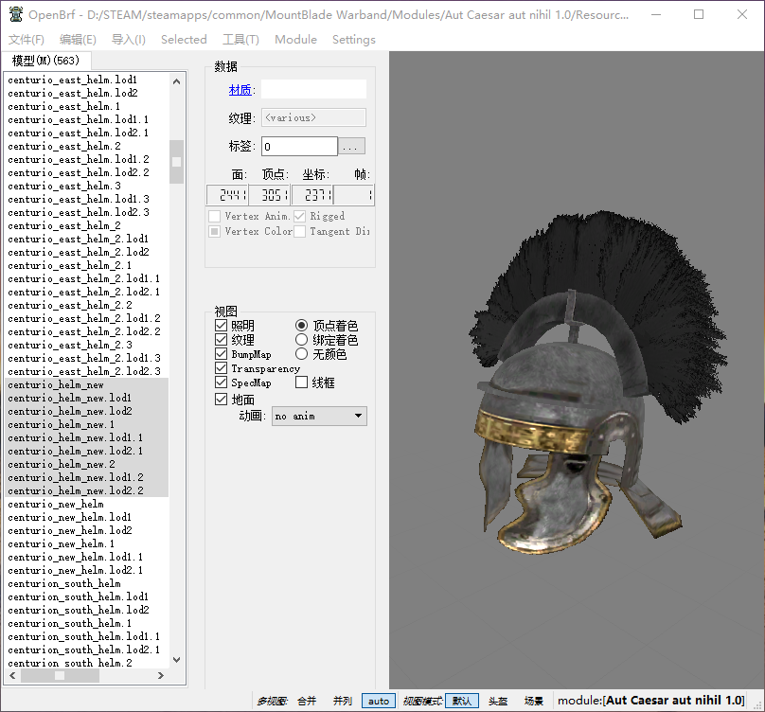Uncheck the BumpMap option
This screenshot has height=712, width=765.
[221, 354]
